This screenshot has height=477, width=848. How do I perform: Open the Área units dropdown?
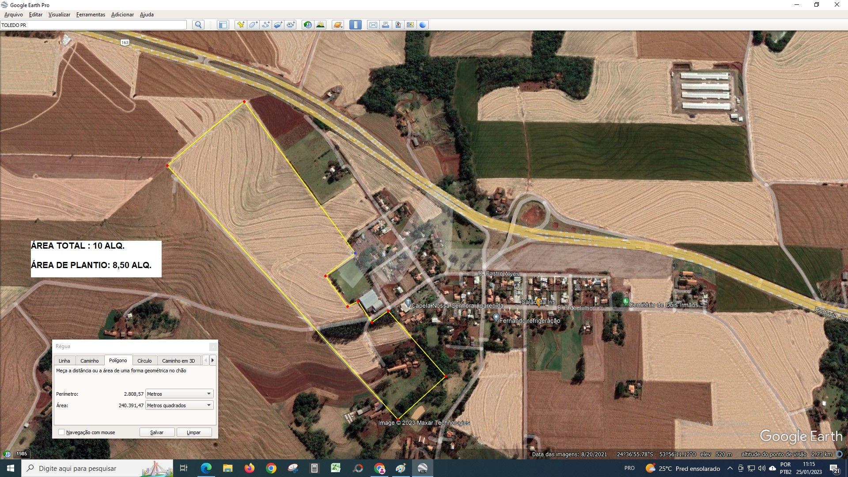pyautogui.click(x=179, y=405)
